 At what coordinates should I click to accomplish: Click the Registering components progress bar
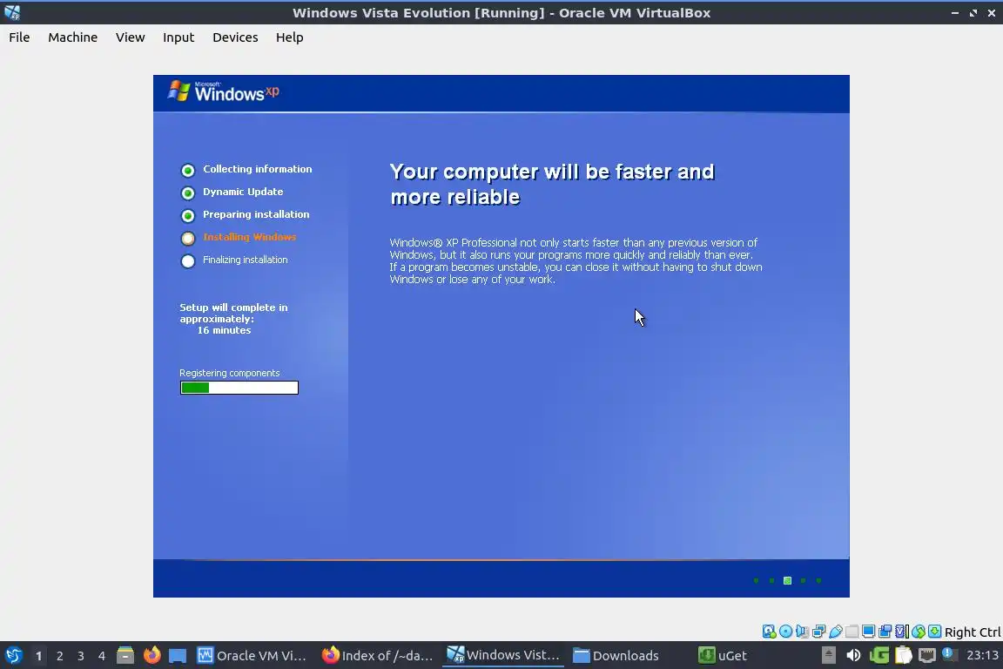click(x=239, y=388)
